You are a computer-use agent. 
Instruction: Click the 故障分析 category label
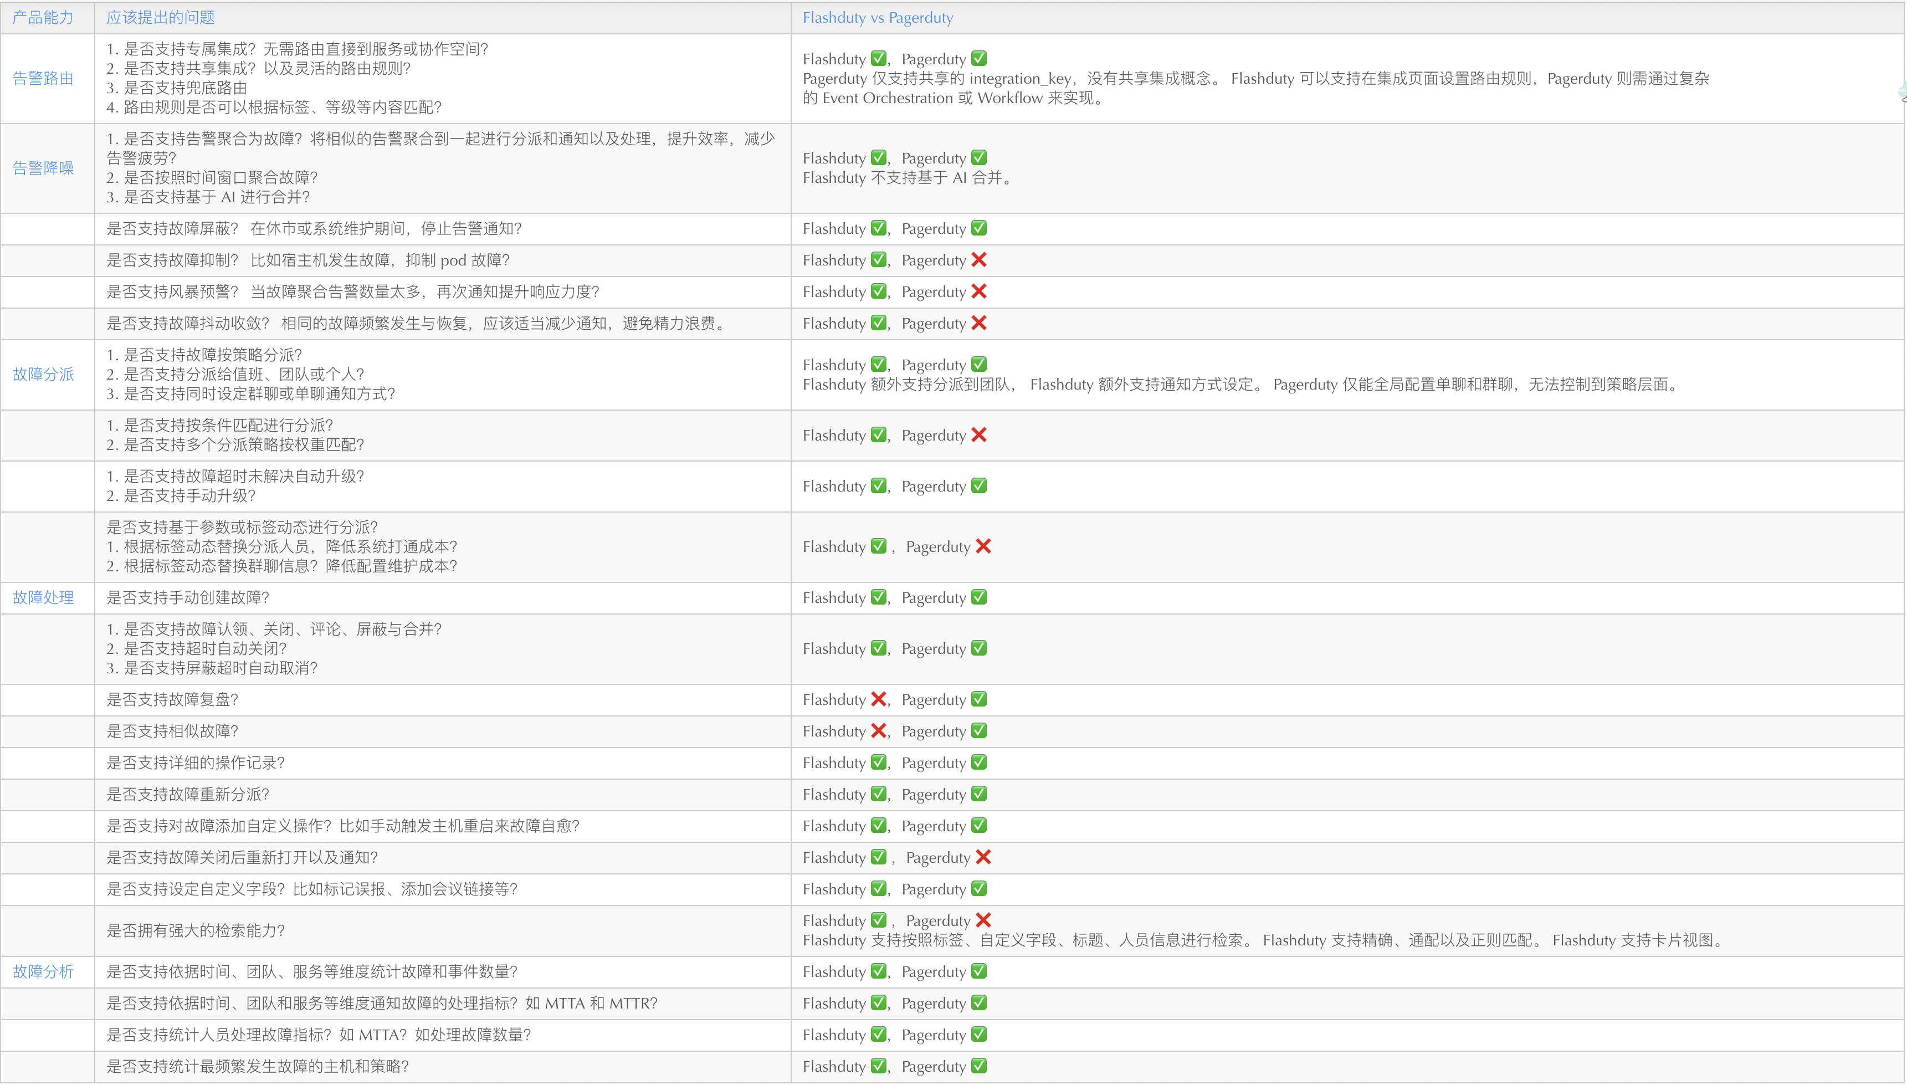[x=43, y=972]
